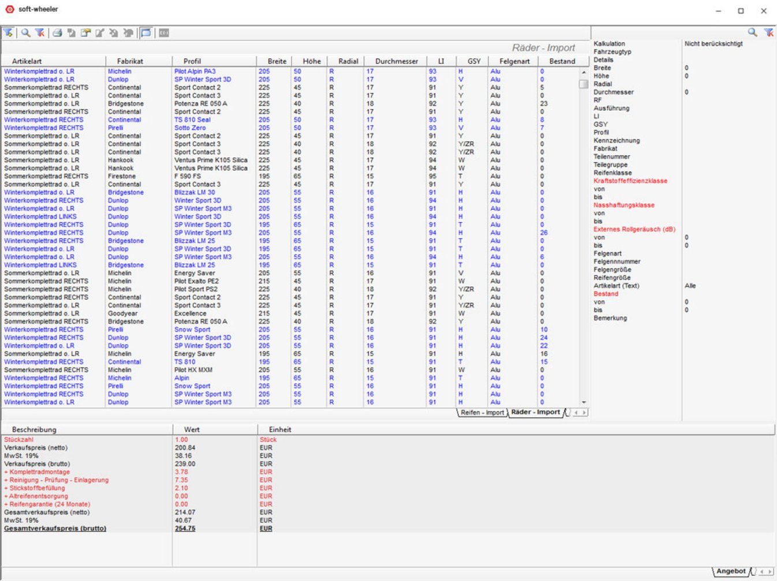This screenshot has width=777, height=581.
Task: Sort by the Radial column header
Action: coord(345,61)
